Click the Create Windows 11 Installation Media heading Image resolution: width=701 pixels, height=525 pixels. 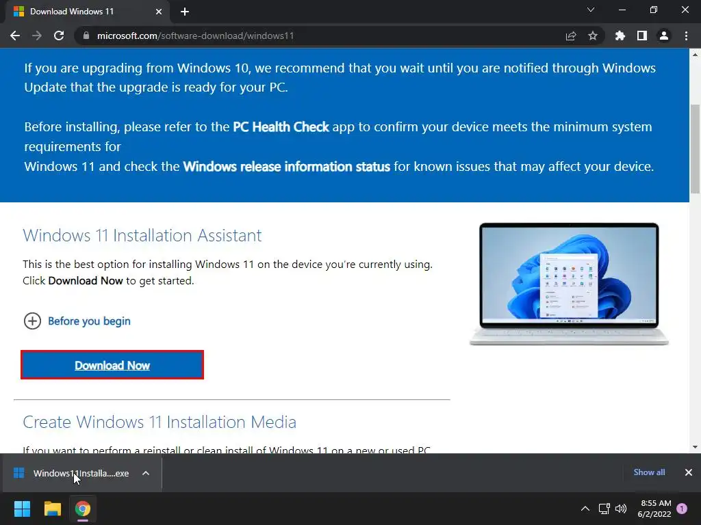pos(160,422)
